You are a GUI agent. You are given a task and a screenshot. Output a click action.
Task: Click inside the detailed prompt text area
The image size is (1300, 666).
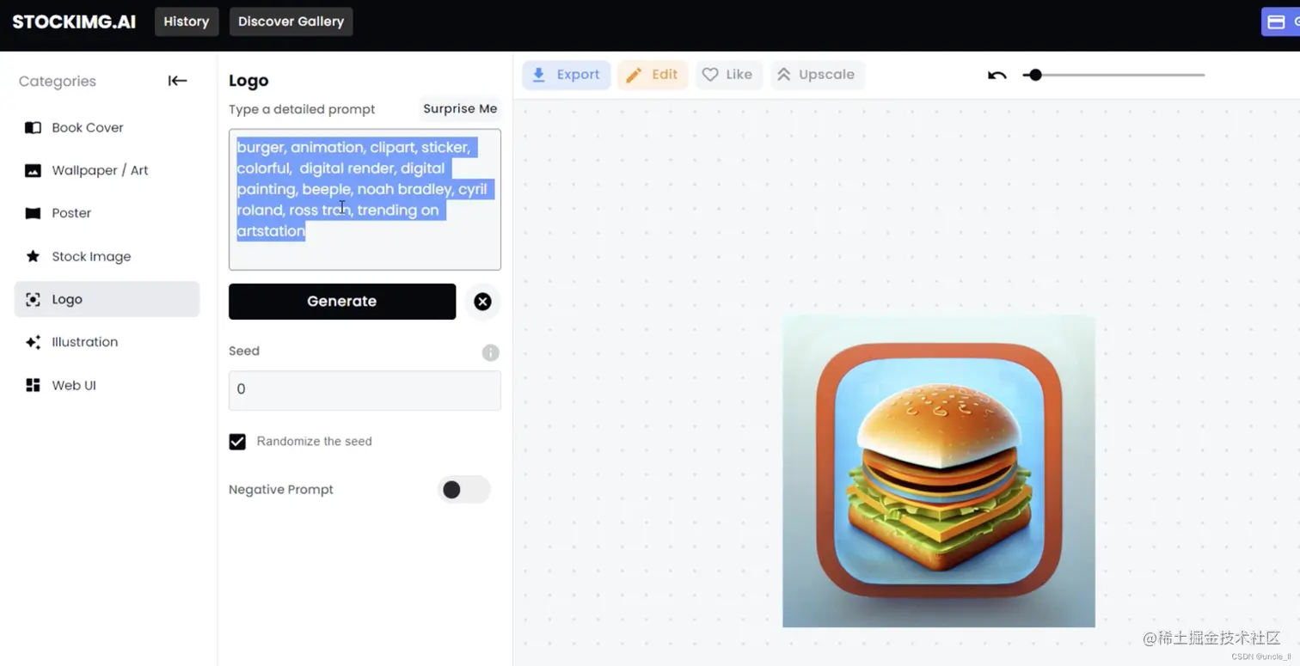365,199
